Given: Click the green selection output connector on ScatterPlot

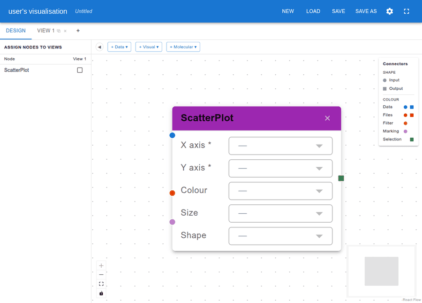Looking at the screenshot, I should 341,178.
